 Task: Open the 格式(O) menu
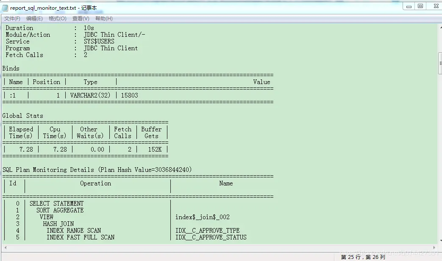tap(58, 19)
